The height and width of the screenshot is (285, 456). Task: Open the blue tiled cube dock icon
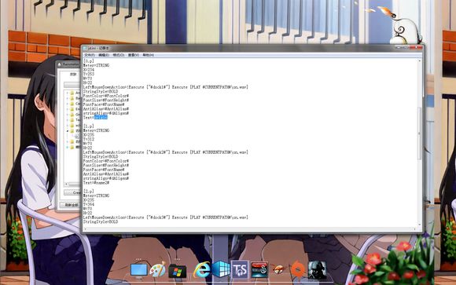221,269
